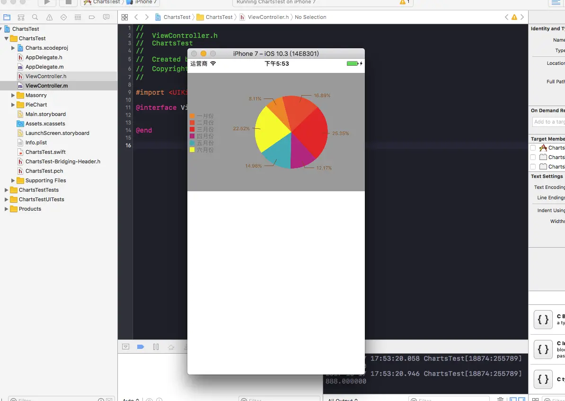This screenshot has height=401, width=565.
Task: Expand the Supporting Files folder
Action: coord(13,180)
